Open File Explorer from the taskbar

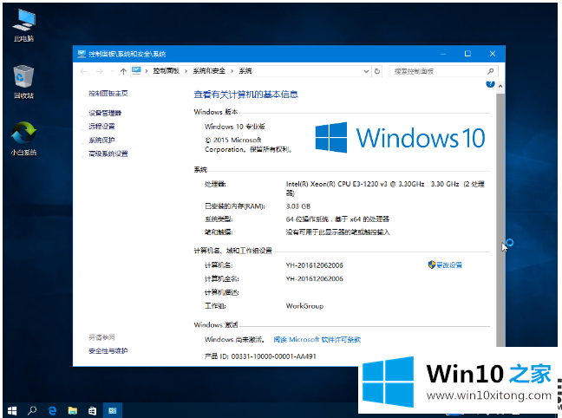click(73, 408)
